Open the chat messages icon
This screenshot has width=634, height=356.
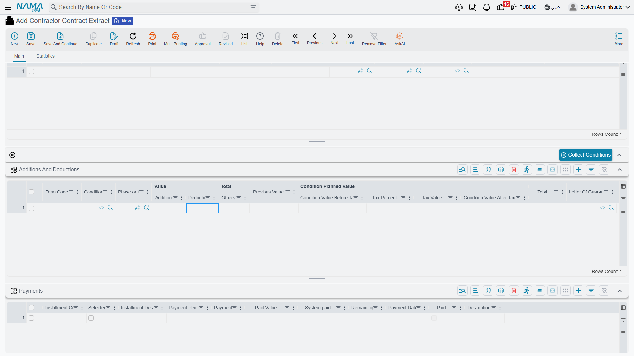[x=473, y=7]
